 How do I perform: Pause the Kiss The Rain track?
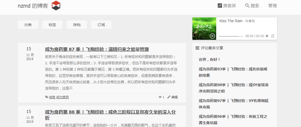212,36
